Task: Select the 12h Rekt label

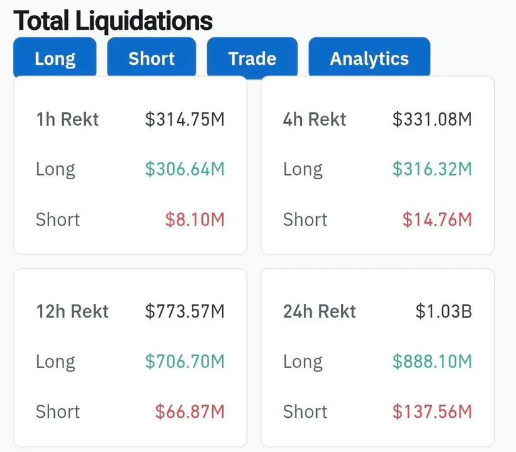Action: tap(72, 311)
